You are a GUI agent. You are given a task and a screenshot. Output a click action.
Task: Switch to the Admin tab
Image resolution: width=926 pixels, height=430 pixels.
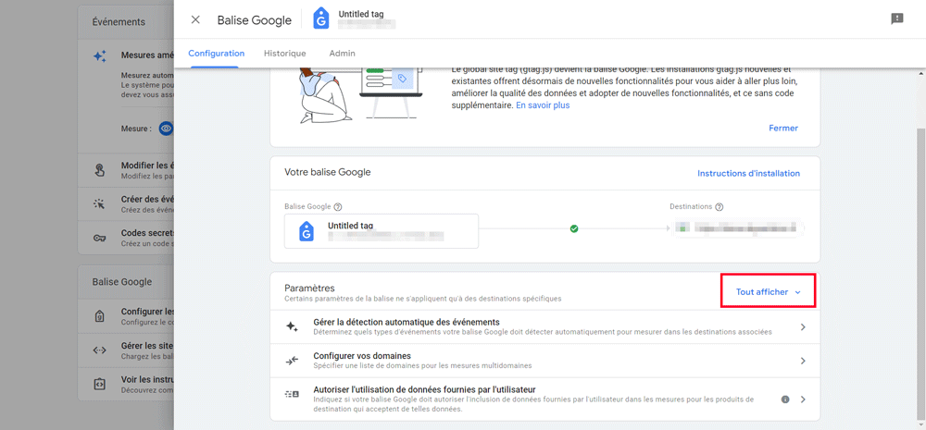pyautogui.click(x=343, y=53)
